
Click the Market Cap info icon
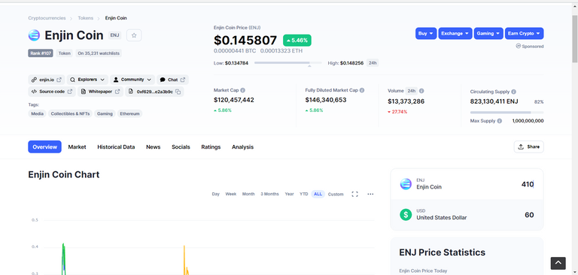tap(243, 90)
